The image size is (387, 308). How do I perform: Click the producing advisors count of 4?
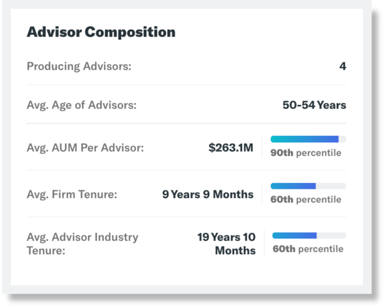tap(343, 66)
